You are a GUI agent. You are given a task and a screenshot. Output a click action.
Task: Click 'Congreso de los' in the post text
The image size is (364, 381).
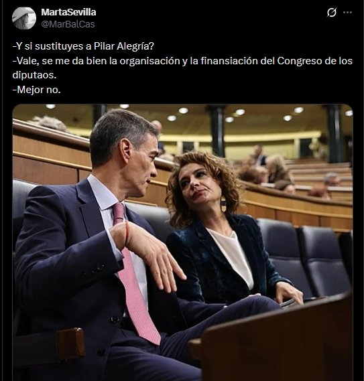314,61
